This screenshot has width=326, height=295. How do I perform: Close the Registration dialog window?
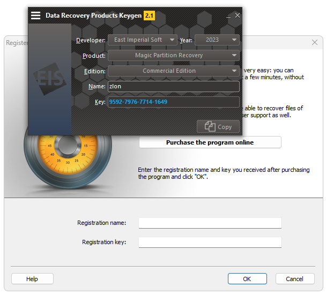pyautogui.click(x=315, y=42)
